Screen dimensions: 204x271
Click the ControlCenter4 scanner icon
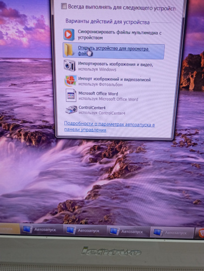71,109
